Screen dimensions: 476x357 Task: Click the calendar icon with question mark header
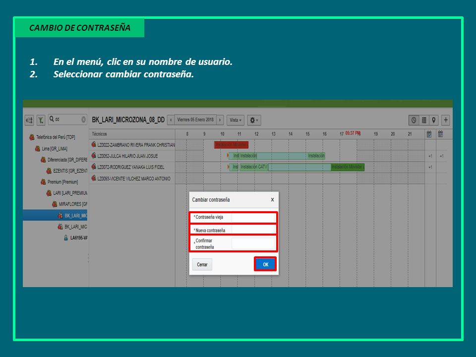[440, 134]
